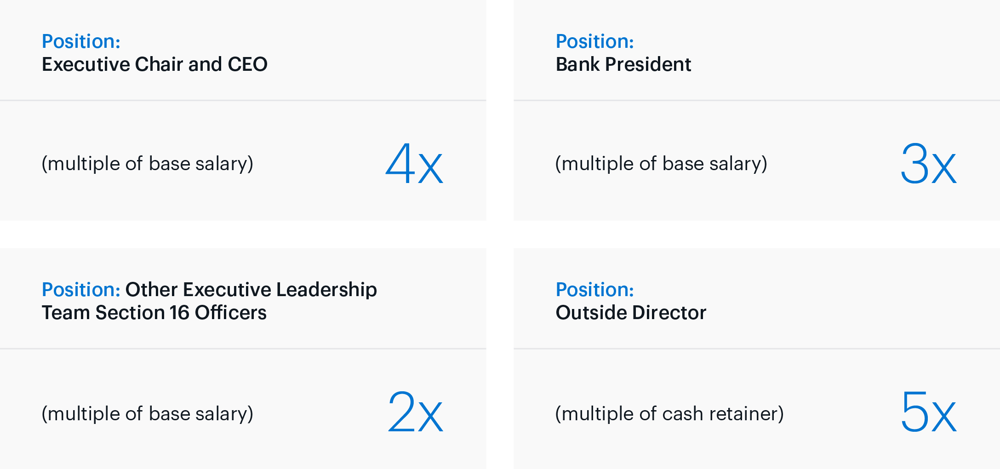Viewport: 1000px width, 469px height.
Task: Click "Position:" label above Bank President
Action: click(595, 41)
